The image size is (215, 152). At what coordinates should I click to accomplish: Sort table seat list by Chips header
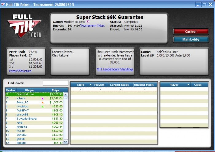200,85
